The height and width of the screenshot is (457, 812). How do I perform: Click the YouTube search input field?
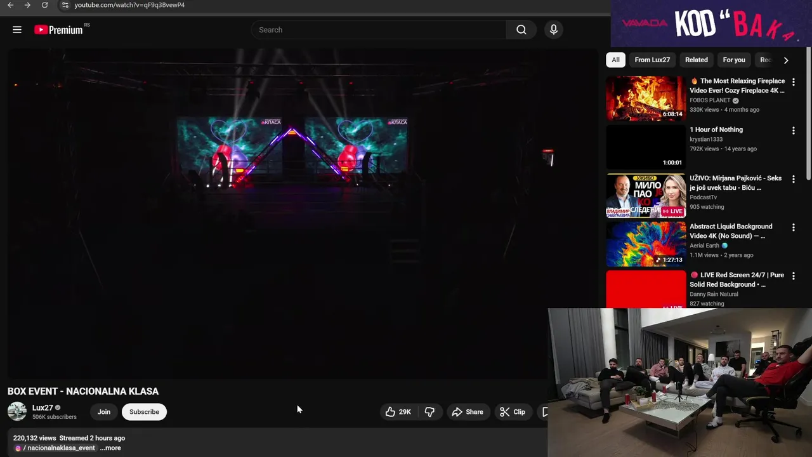[x=379, y=30]
